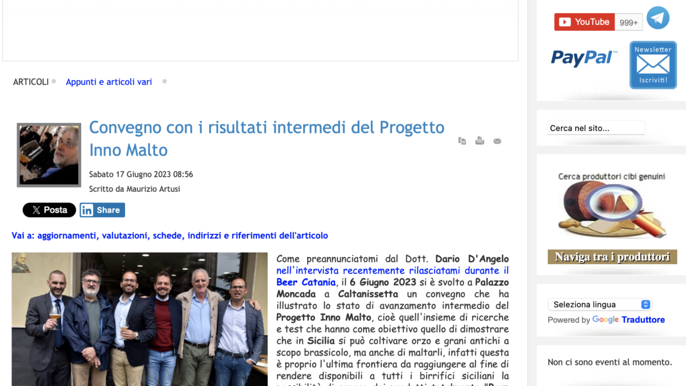Jump to aggiornamenti, valutazioni, schede link
The height and width of the screenshot is (386, 686).
170,236
